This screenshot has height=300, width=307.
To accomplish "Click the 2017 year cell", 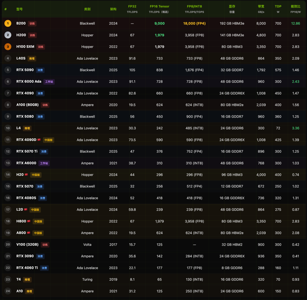I will (x=113, y=245).
